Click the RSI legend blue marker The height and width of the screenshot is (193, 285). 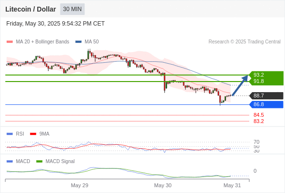click(10, 134)
